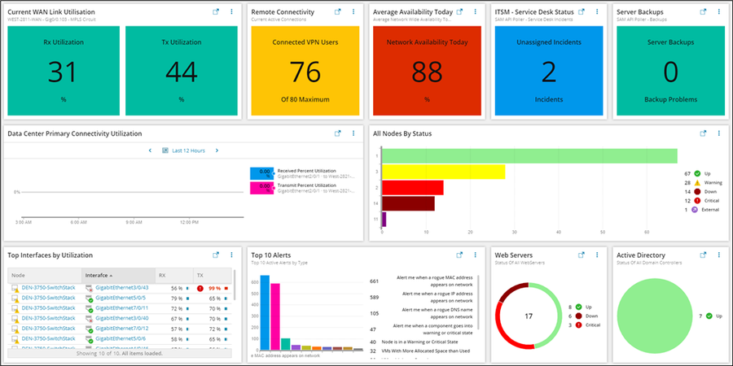Screen dimensions: 733x366
Task: Open Data Center Connectivity Utilization options menu
Action: 353,133
